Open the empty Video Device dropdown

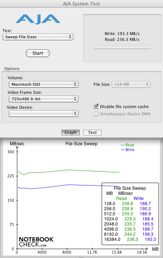point(43,113)
